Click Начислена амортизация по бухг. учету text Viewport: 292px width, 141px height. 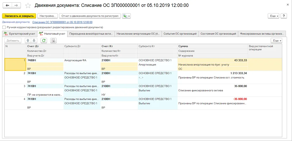[204, 65]
